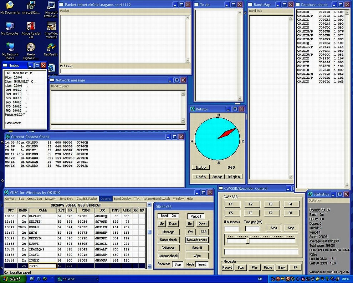The image size is (353, 283).
Task: Open Adobe Reader 7.0 desktop icon
Action: tap(31, 30)
